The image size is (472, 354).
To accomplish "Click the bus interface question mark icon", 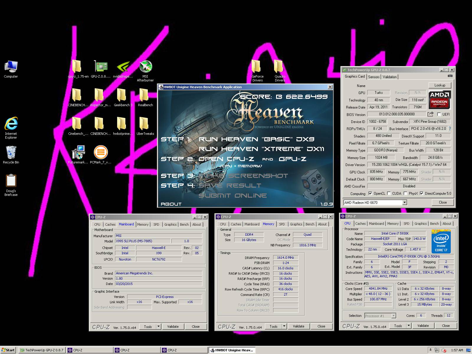I will (x=450, y=129).
